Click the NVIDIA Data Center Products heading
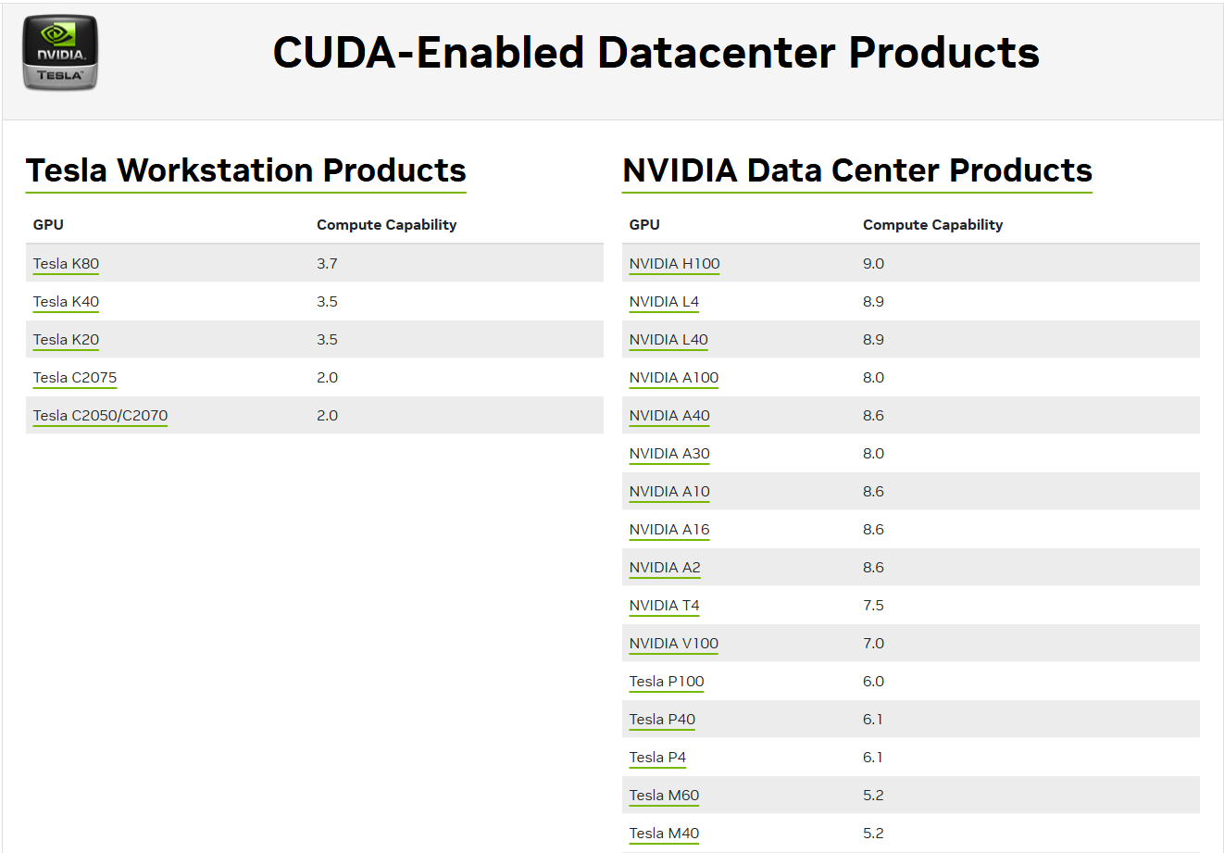Viewport: 1224px width, 853px height. (856, 170)
